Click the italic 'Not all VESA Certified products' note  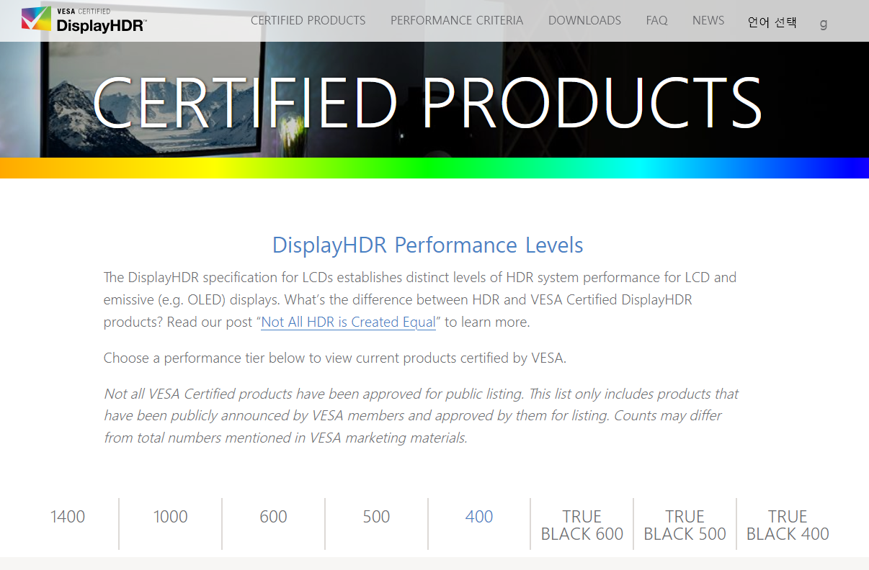[x=421, y=415]
